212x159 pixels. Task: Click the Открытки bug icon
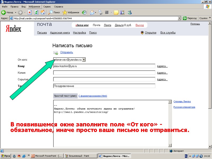point(142,33)
